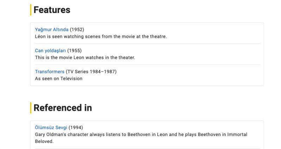The height and width of the screenshot is (149, 281).
Task: Click the Gary Oldman Beethoven description line
Action: click(141, 134)
